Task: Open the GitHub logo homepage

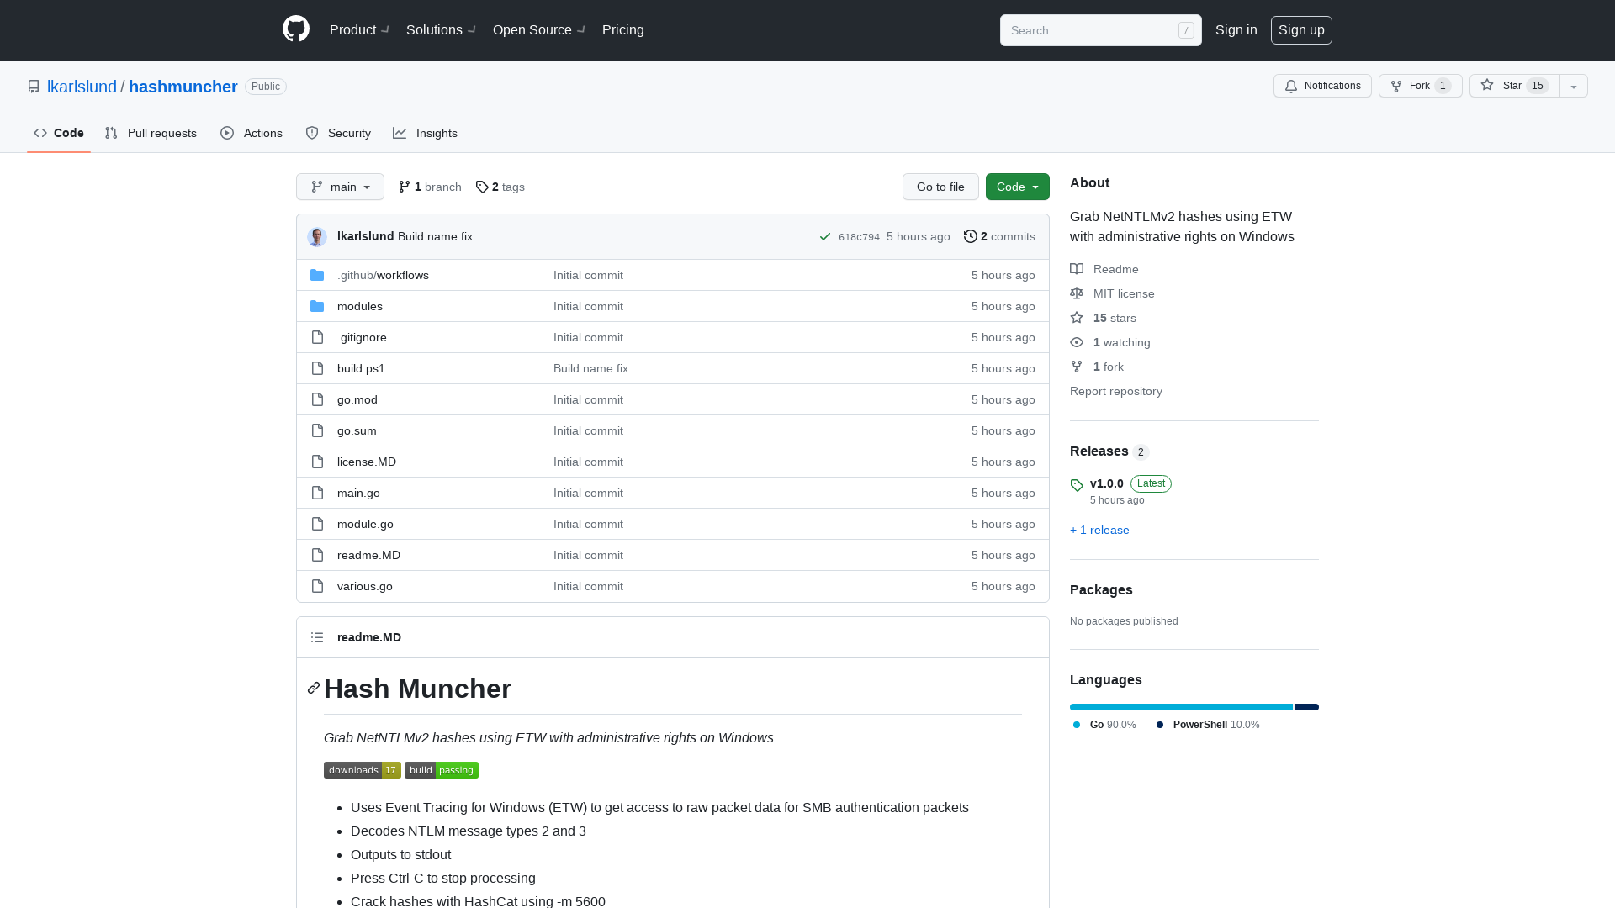Action: click(x=296, y=29)
